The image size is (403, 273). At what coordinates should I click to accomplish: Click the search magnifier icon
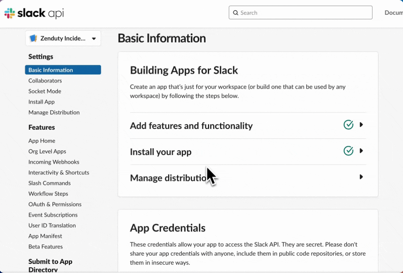[x=235, y=13]
